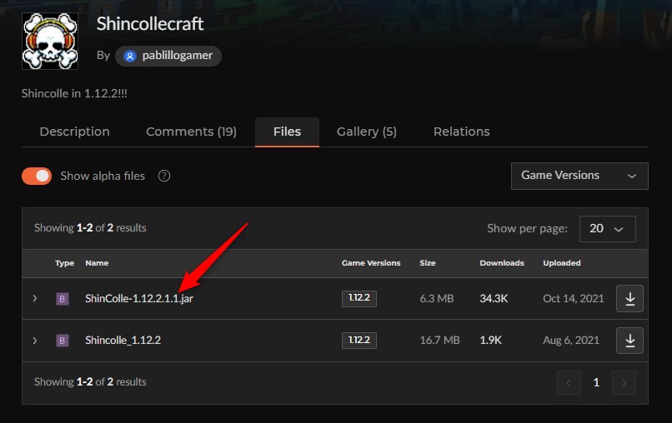The image size is (672, 423).
Task: Toggle the Show alpha files switch
Action: pos(37,176)
